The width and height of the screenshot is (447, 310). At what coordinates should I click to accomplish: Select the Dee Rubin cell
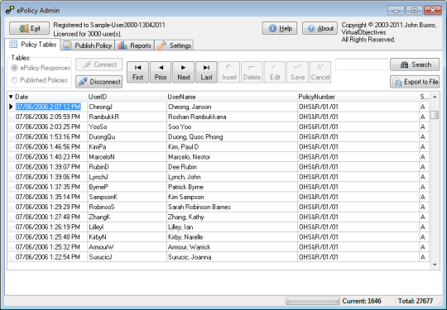click(x=232, y=167)
